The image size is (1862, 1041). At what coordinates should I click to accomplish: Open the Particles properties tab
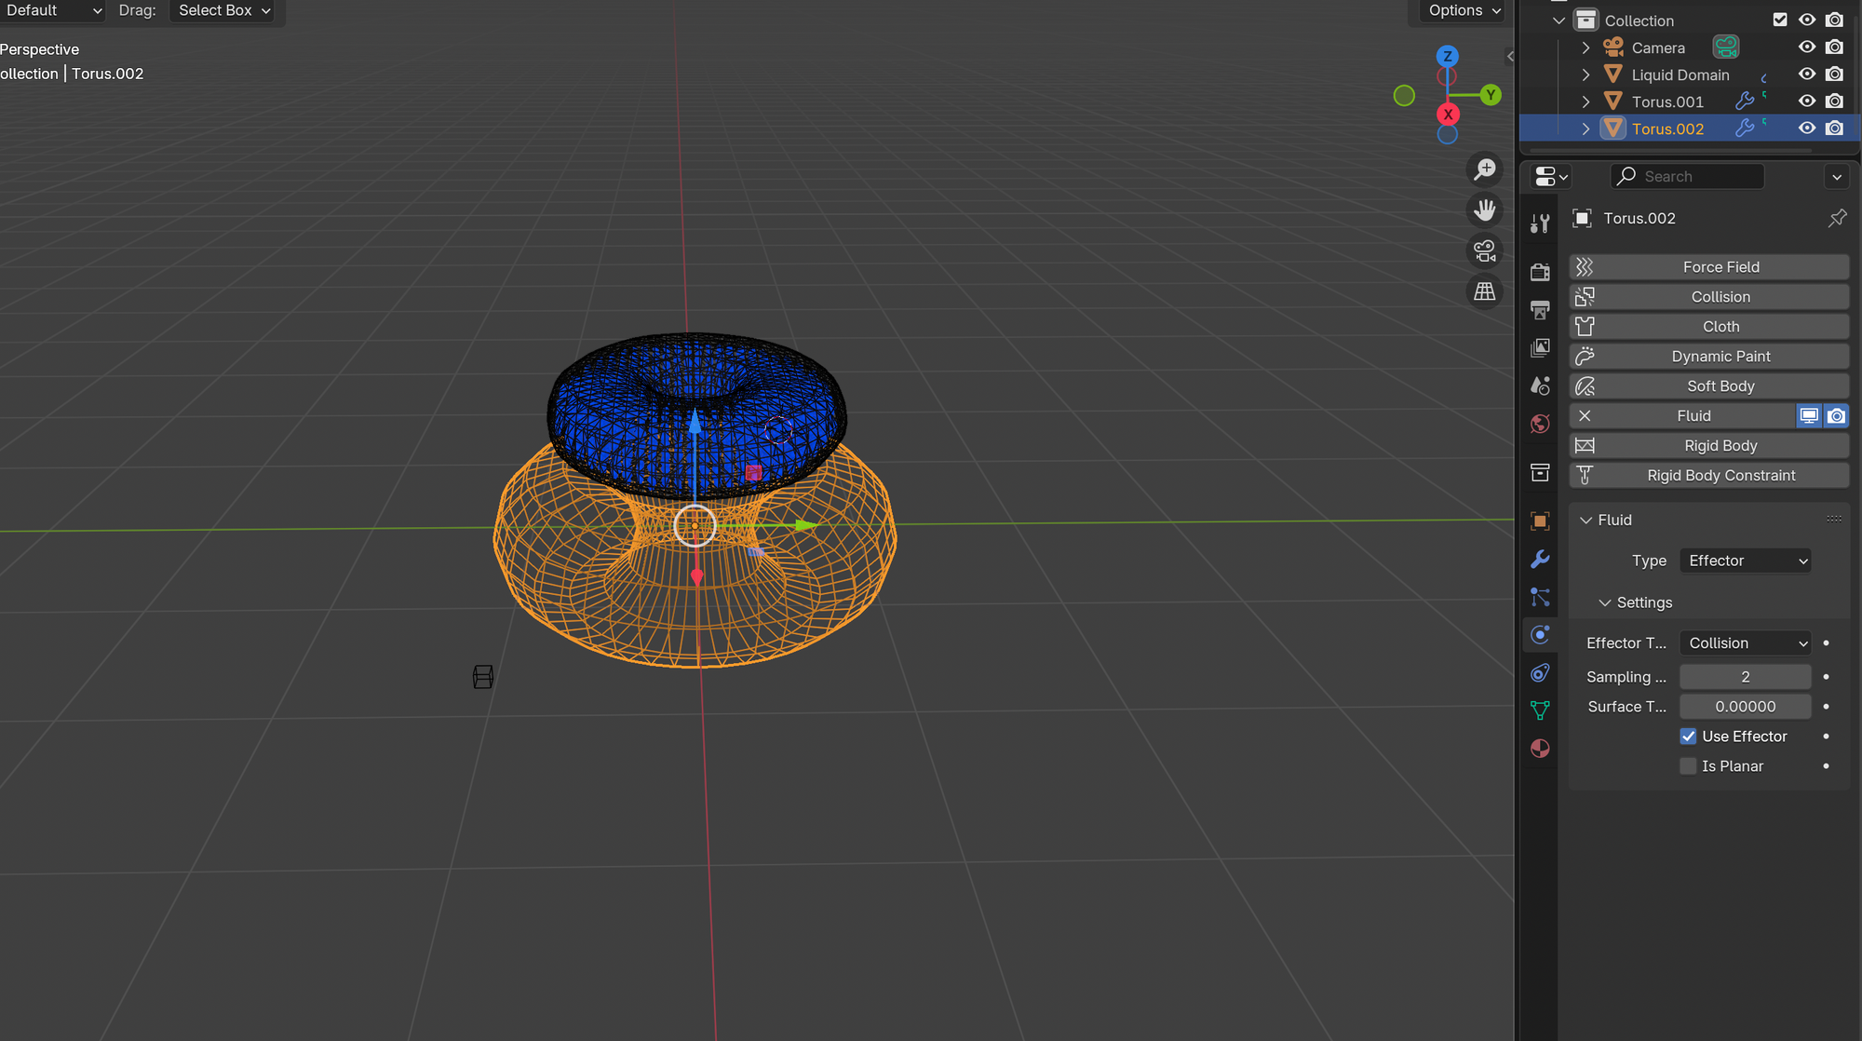pos(1540,597)
